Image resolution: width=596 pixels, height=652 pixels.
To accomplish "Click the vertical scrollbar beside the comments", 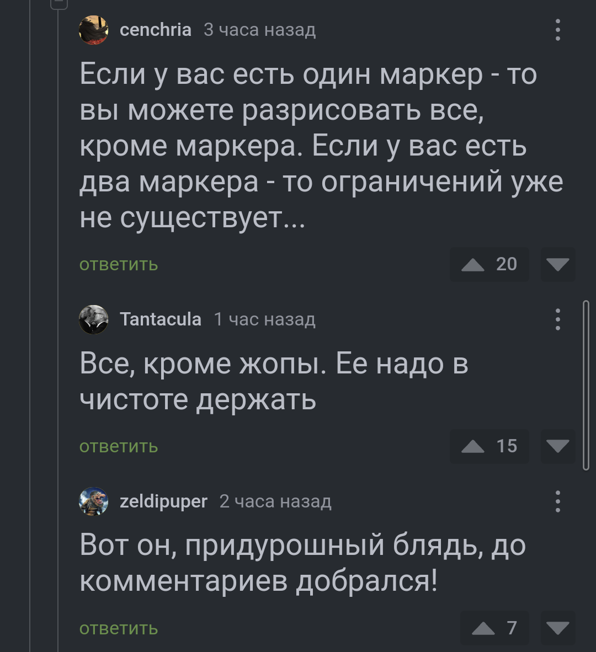I will [x=586, y=385].
